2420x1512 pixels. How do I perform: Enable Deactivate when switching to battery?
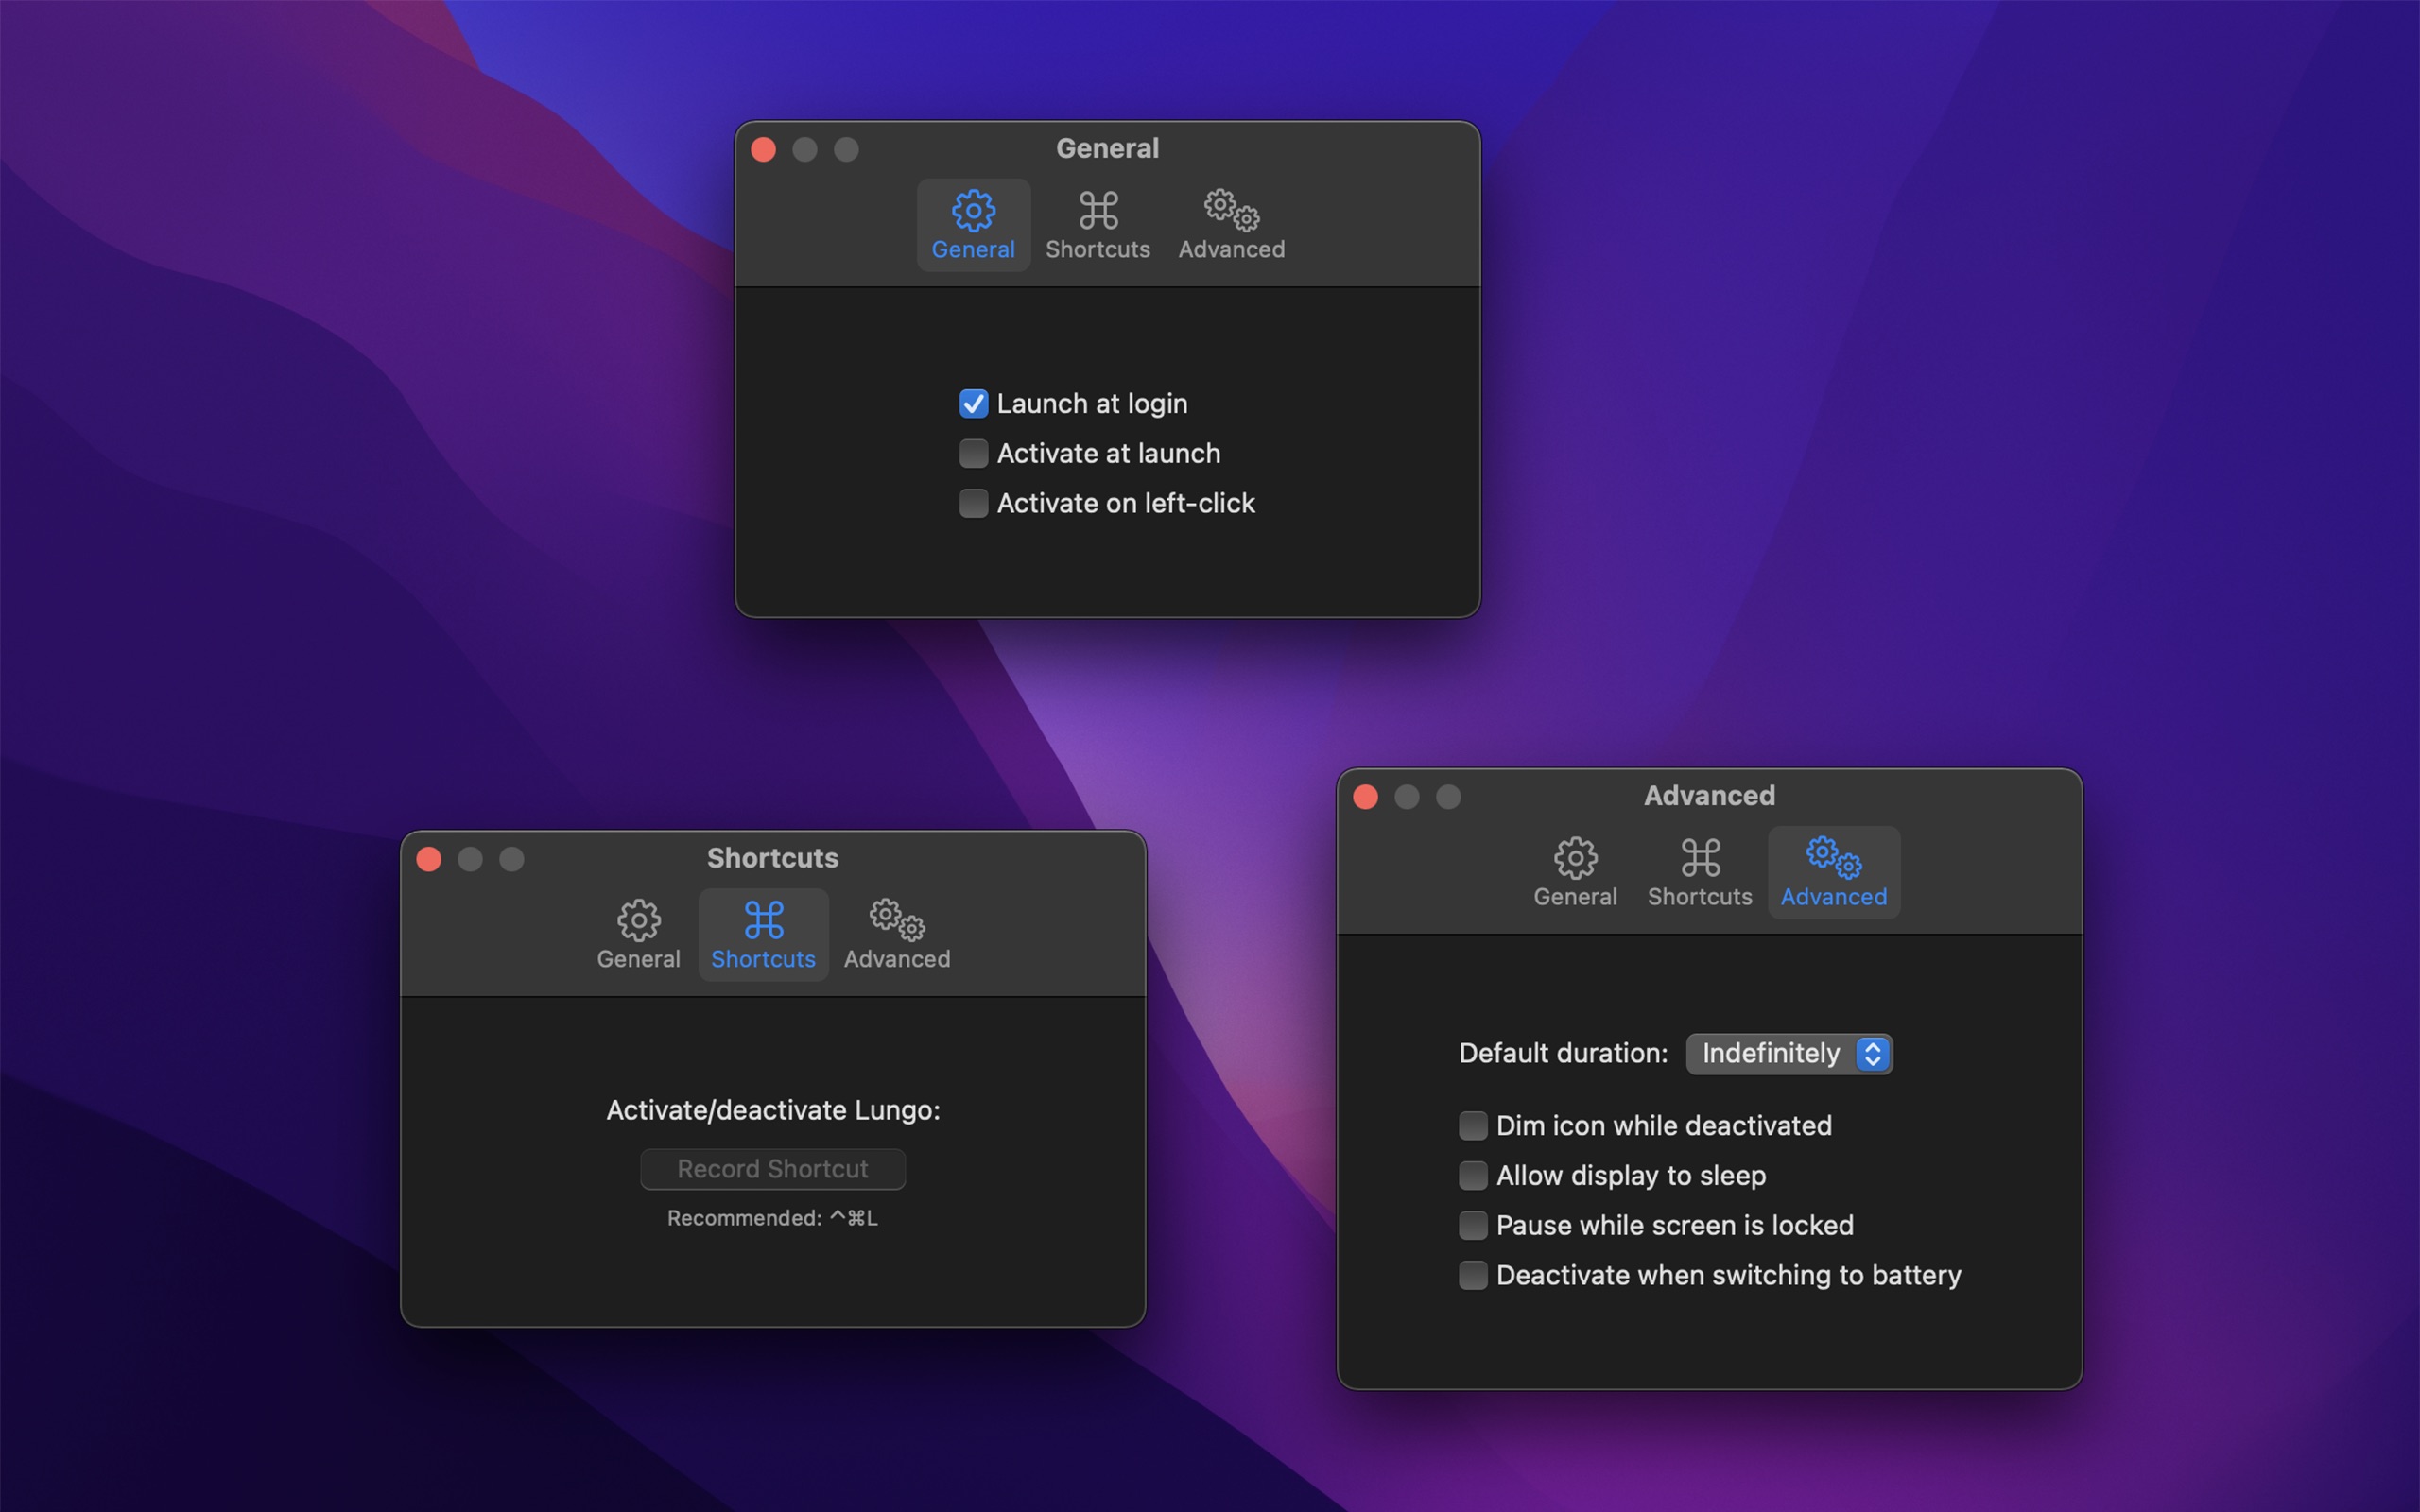click(1472, 1273)
